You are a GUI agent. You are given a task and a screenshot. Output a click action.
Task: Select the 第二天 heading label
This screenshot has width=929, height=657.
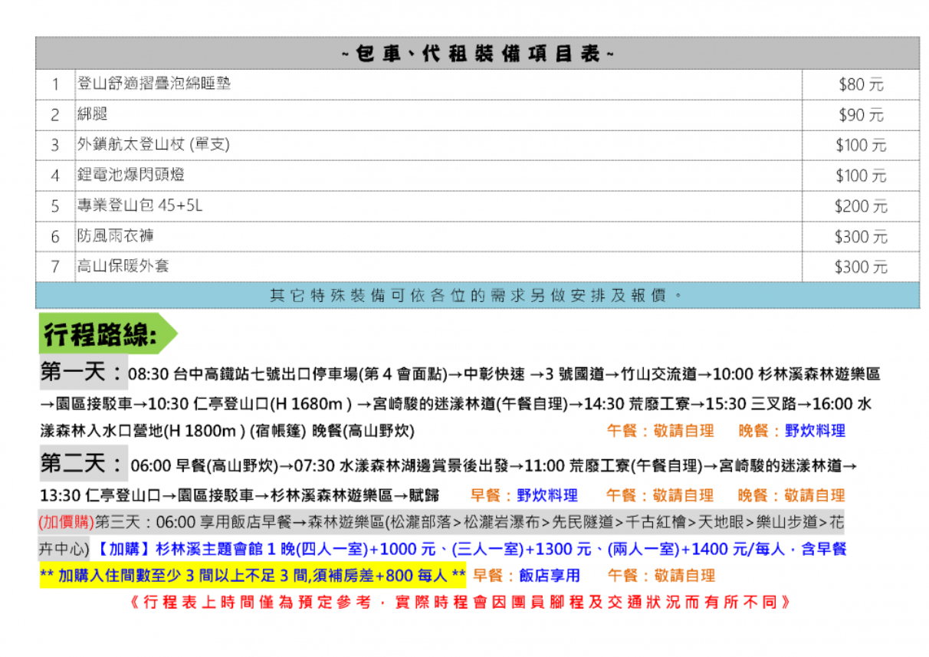click(82, 464)
